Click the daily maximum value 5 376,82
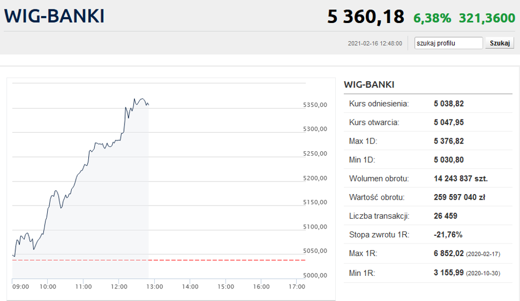 (x=449, y=141)
